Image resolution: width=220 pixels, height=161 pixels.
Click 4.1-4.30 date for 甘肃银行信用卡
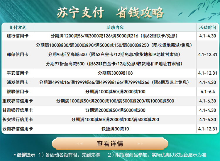(208, 110)
